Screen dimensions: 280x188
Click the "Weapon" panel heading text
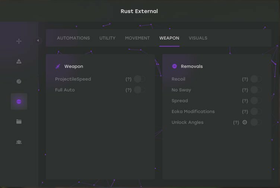(x=74, y=66)
